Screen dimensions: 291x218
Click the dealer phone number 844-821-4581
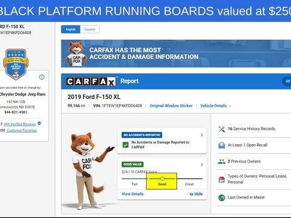(16, 112)
